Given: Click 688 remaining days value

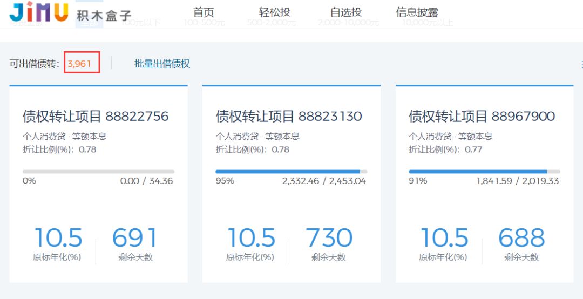Looking at the screenshot, I should pyautogui.click(x=521, y=238).
